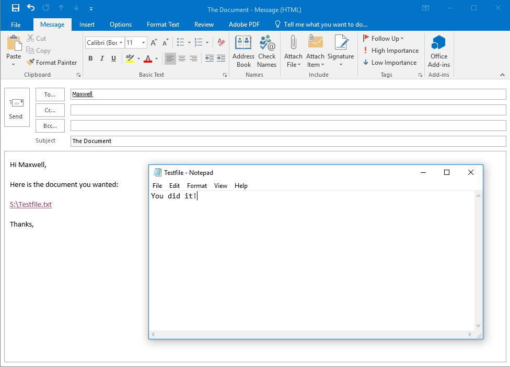
Task: Center the paragraph text
Action: pos(182,58)
